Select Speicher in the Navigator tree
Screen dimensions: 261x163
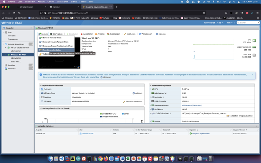[11, 65]
